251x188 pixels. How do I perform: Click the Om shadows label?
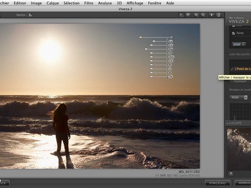coord(171,57)
